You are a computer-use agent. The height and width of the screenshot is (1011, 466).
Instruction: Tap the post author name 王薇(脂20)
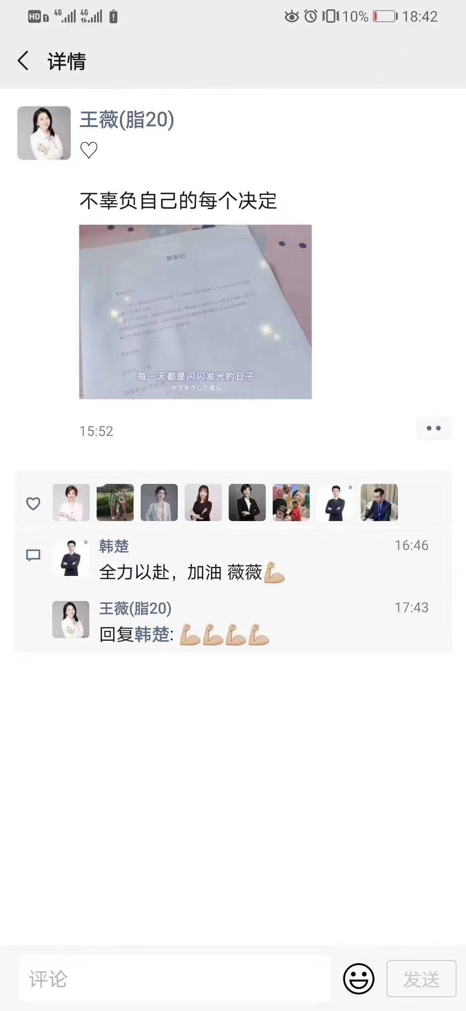coord(127,120)
